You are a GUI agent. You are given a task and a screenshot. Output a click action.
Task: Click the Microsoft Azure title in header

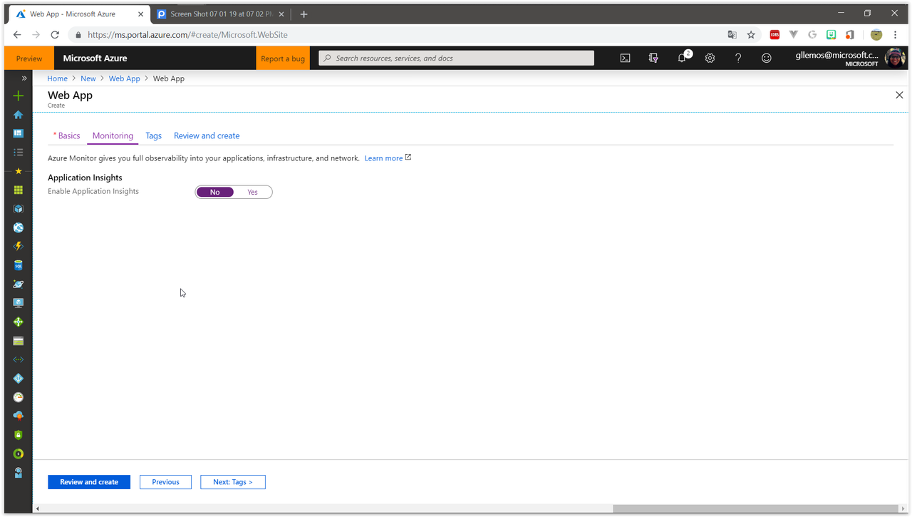point(95,58)
